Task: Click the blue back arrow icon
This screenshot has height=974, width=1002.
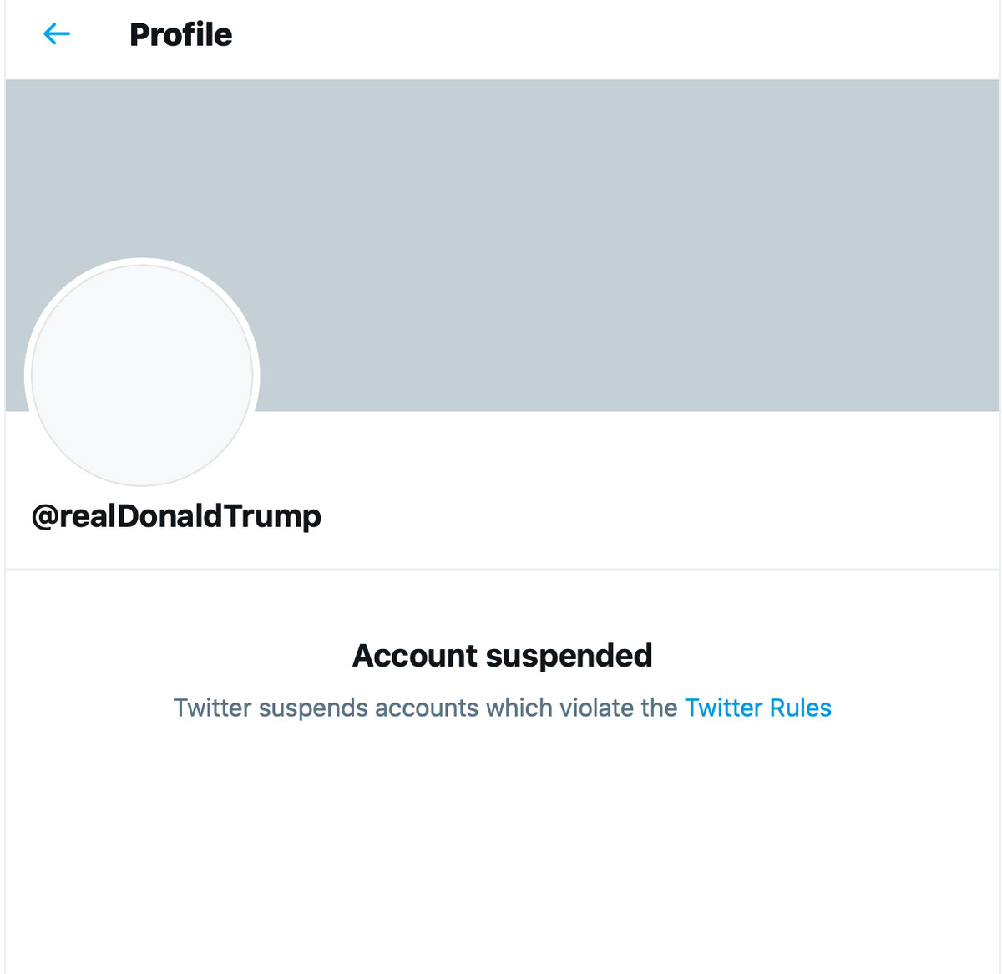Action: pos(57,34)
